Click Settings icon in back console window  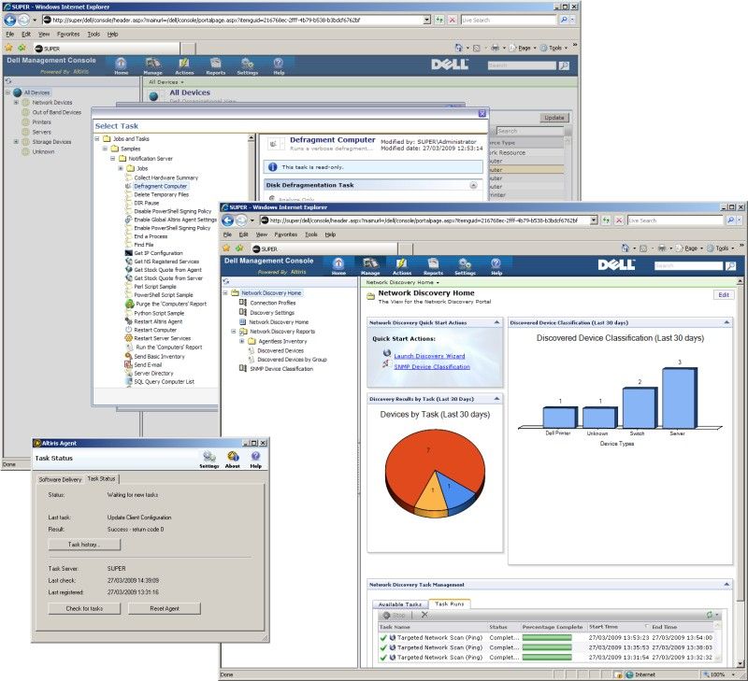(x=247, y=65)
